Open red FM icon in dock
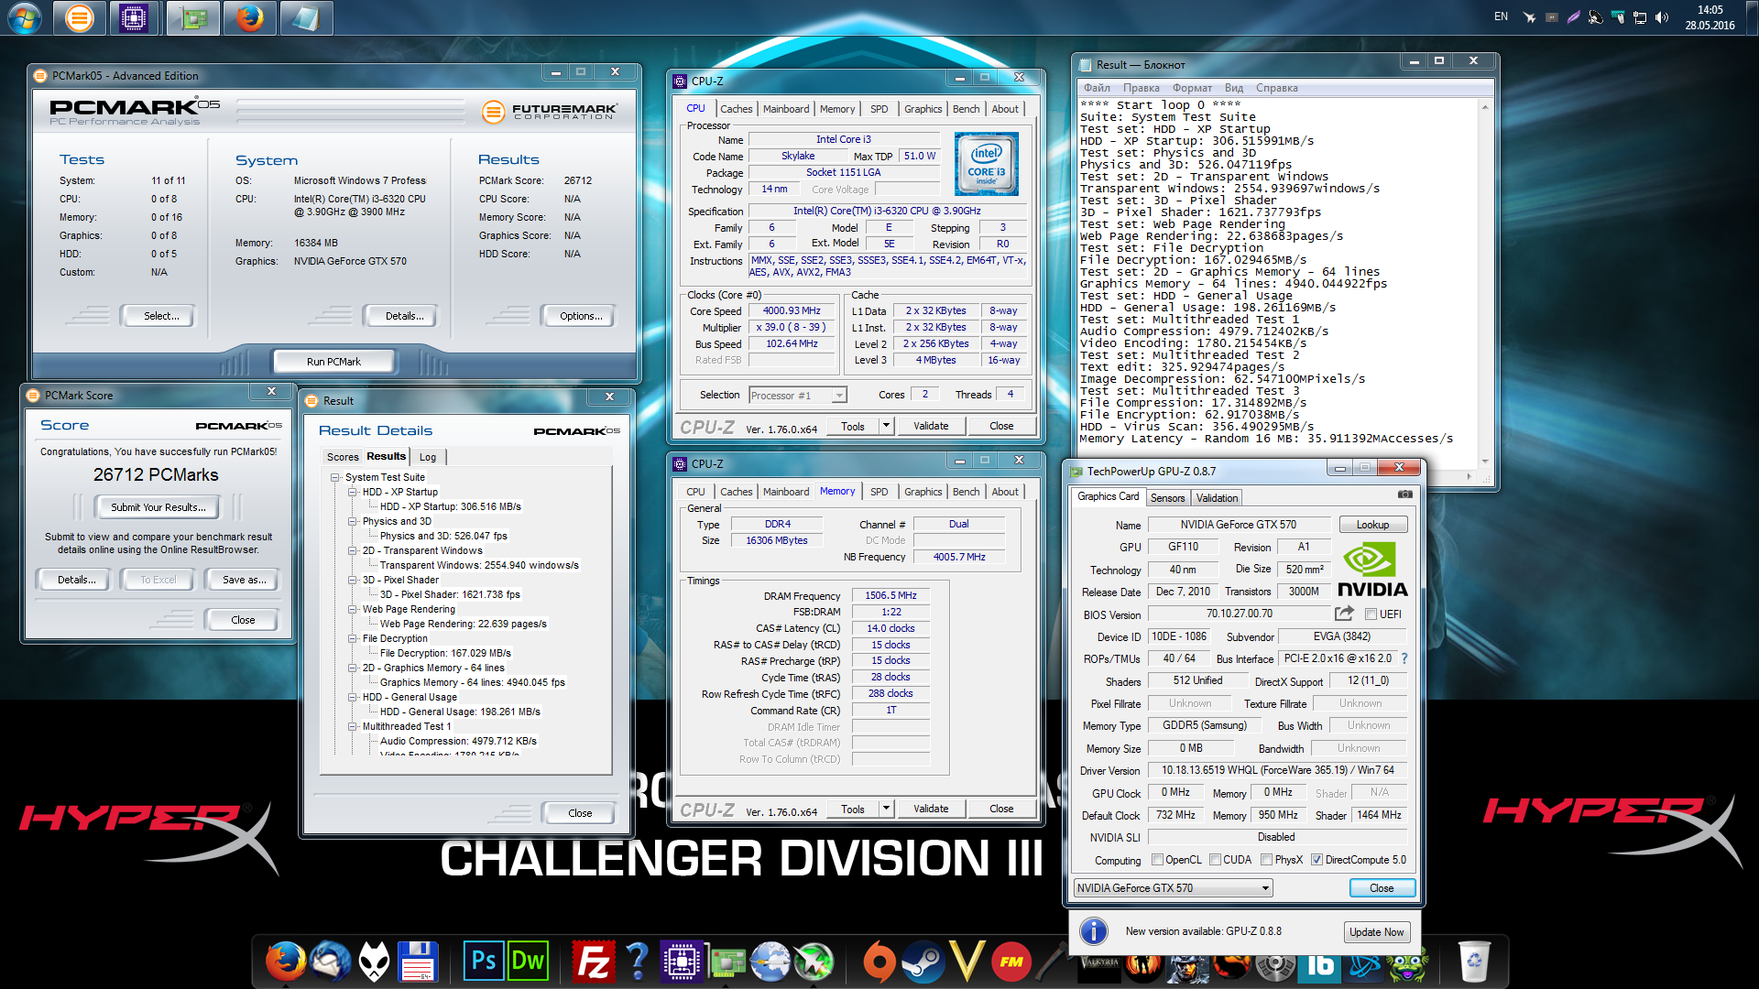Image resolution: width=1759 pixels, height=989 pixels. pyautogui.click(x=1011, y=962)
